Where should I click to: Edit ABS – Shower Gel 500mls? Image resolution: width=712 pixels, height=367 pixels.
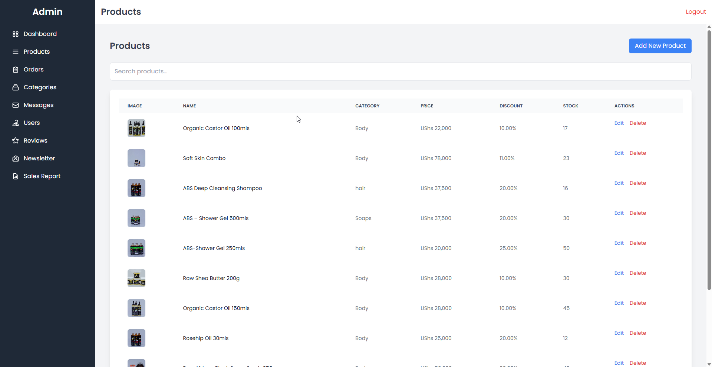click(619, 213)
